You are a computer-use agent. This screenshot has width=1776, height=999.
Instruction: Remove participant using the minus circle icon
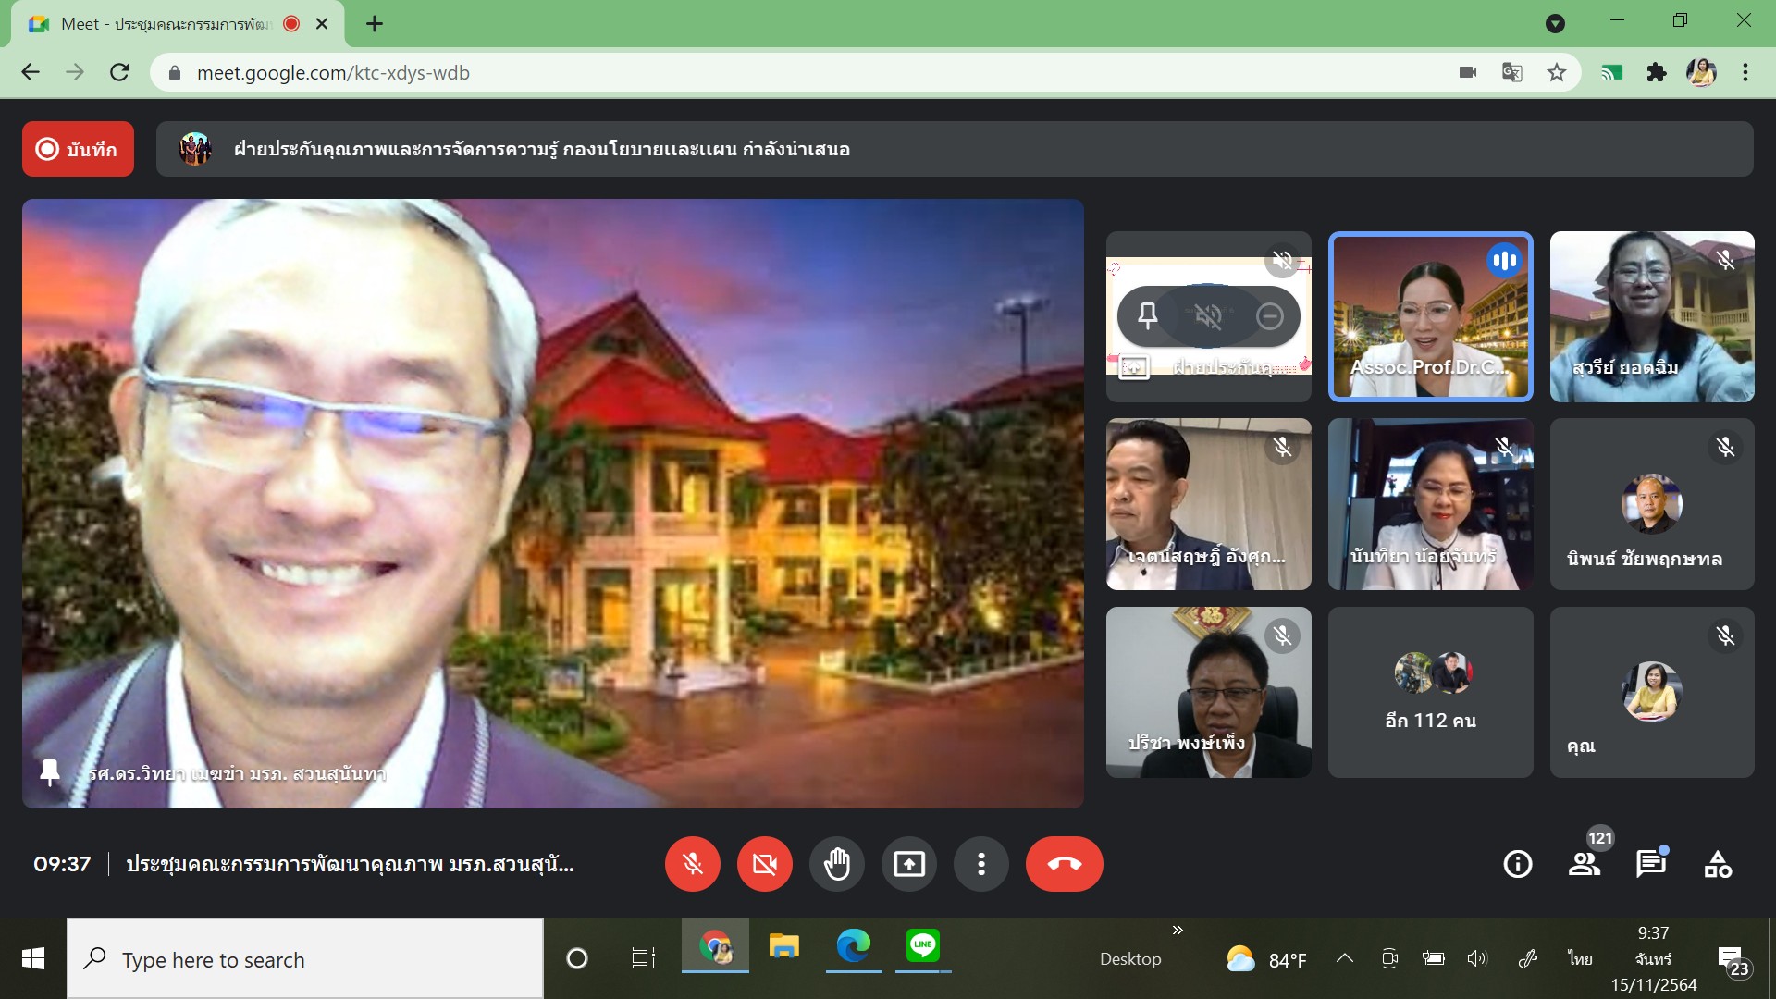[x=1269, y=316]
